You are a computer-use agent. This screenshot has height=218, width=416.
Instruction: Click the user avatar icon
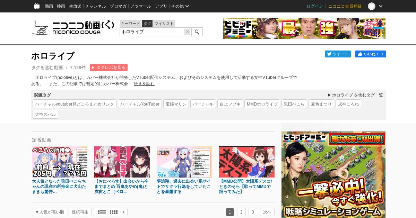372,6
